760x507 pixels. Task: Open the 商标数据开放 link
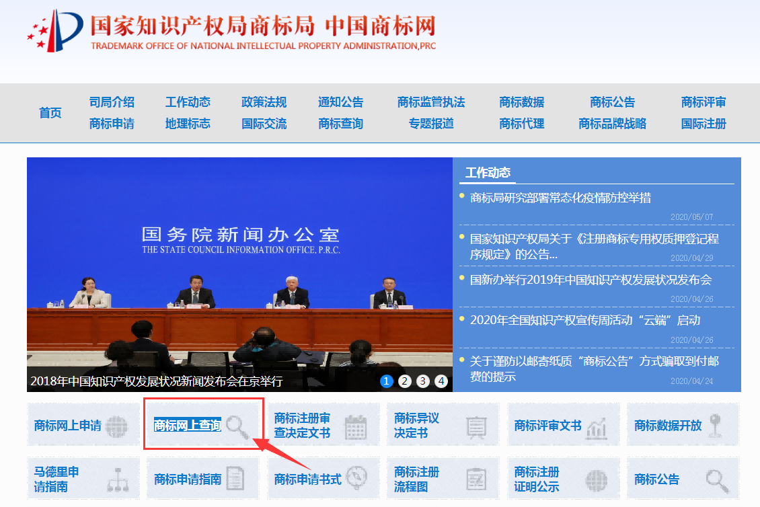tap(669, 426)
